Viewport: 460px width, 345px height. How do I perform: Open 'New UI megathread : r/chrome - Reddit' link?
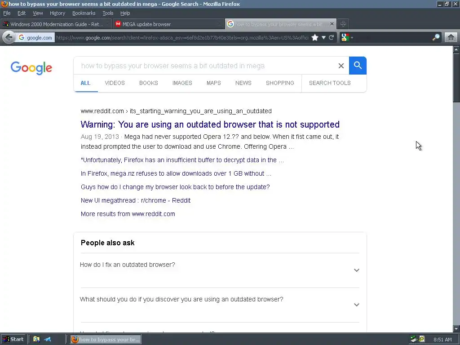coord(136,200)
